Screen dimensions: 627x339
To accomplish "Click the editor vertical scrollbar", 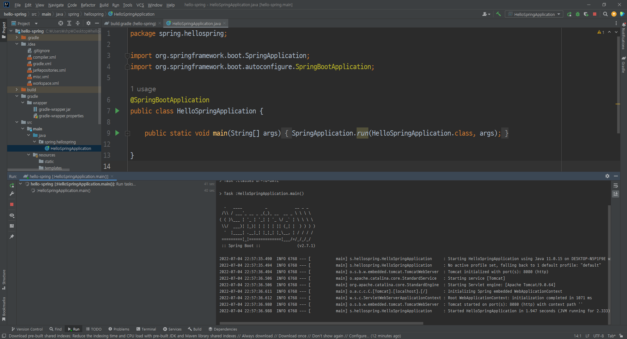I will click(x=618, y=85).
